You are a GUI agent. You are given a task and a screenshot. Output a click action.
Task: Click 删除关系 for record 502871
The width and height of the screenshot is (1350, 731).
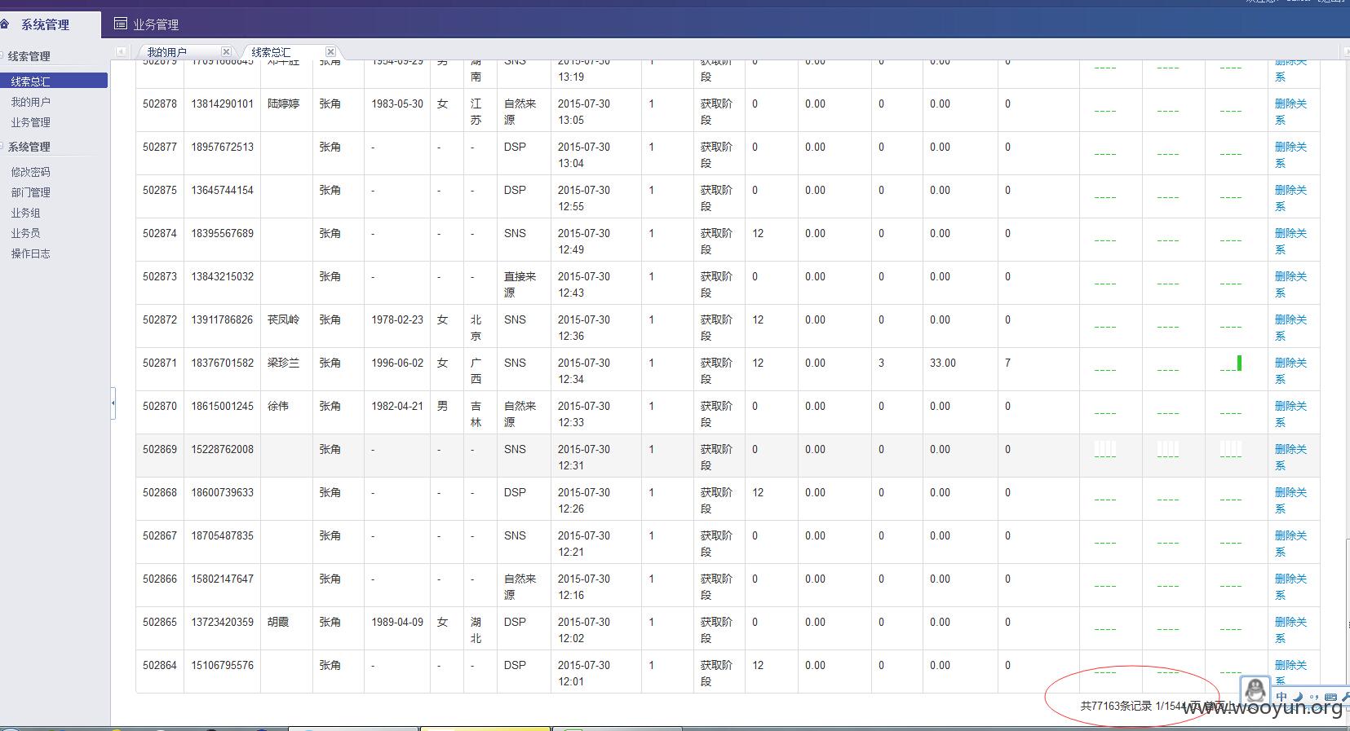coord(1290,371)
